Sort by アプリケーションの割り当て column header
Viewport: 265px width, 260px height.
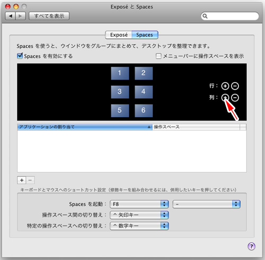(x=85, y=127)
